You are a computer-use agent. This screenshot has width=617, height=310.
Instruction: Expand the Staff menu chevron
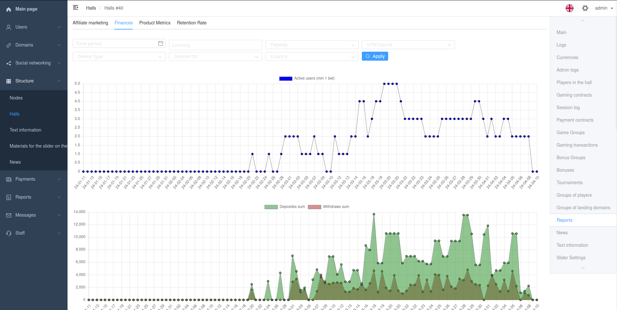59,233
